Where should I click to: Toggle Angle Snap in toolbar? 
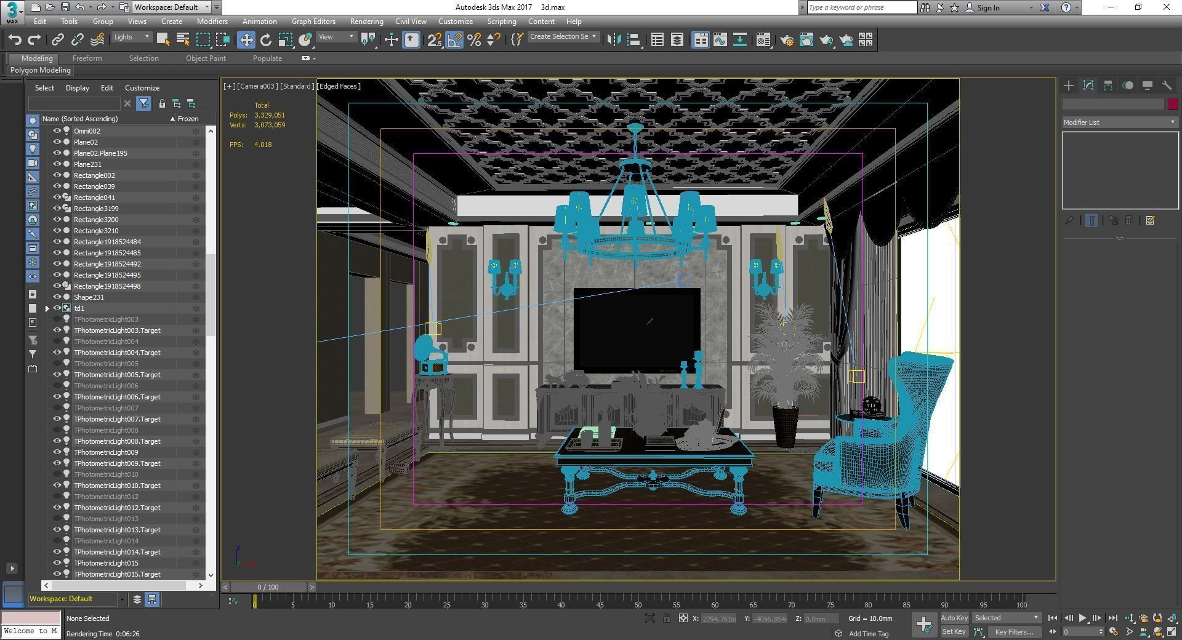(x=454, y=40)
